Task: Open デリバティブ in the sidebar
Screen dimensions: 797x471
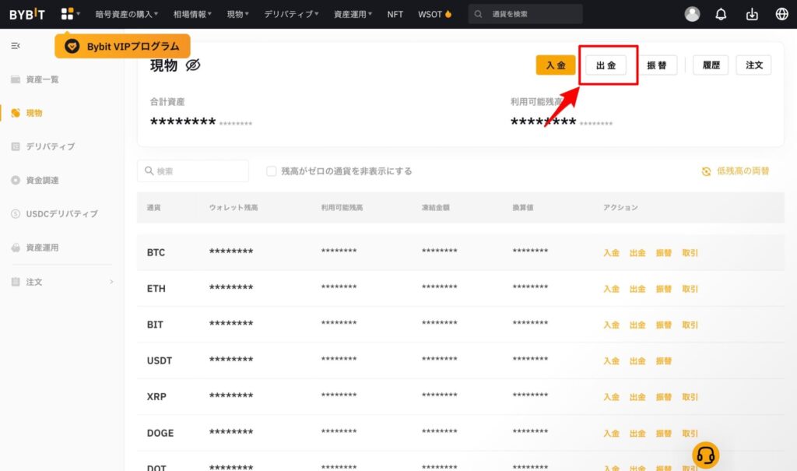Action: tap(43, 146)
